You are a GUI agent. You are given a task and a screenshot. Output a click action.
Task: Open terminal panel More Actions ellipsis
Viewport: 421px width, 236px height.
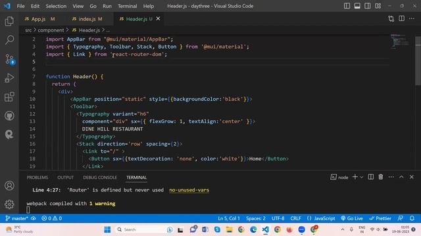coord(391,177)
